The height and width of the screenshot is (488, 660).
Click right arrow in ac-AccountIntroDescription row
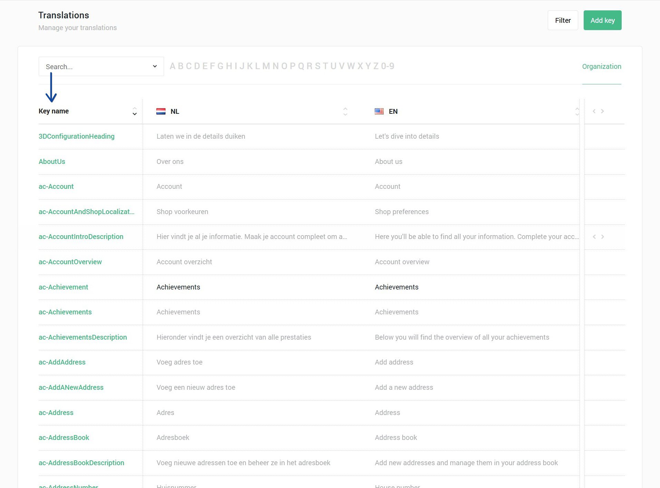[x=602, y=237]
